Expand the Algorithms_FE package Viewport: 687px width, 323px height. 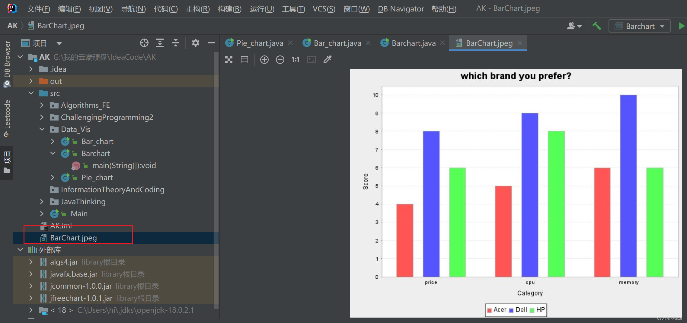point(42,105)
